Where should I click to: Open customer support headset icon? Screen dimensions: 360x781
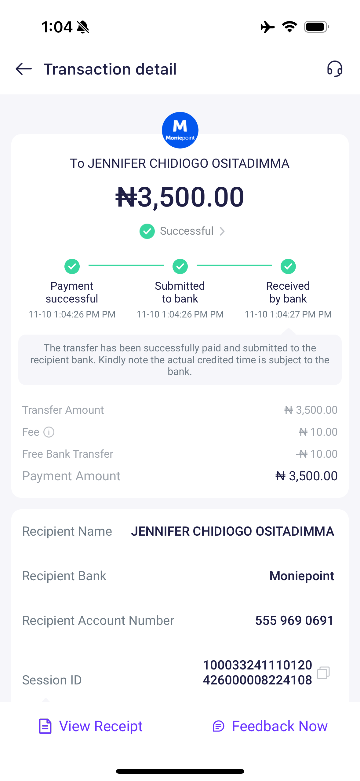click(335, 69)
